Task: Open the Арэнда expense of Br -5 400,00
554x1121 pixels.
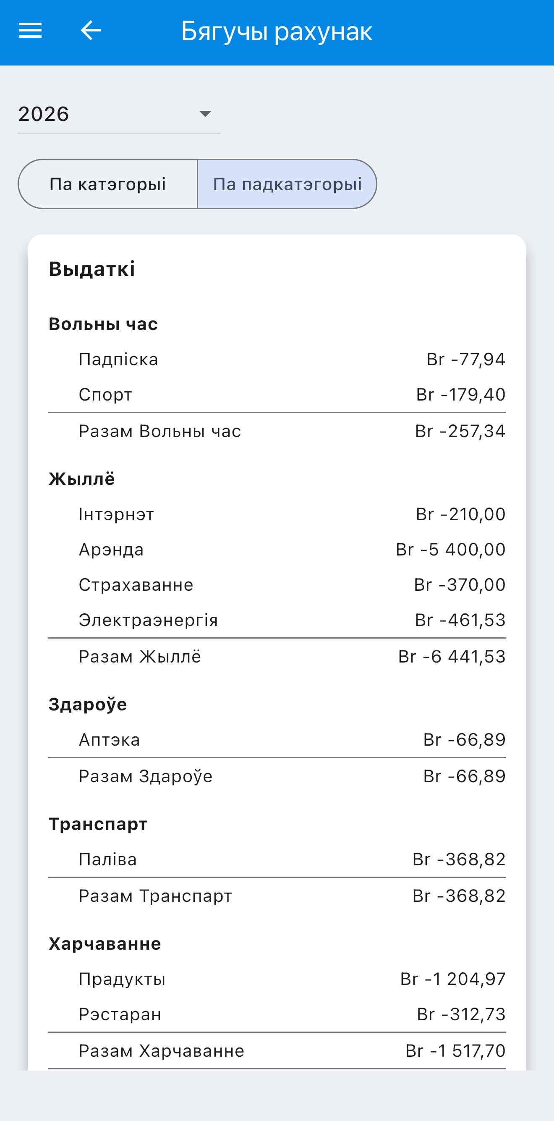Action: [277, 550]
